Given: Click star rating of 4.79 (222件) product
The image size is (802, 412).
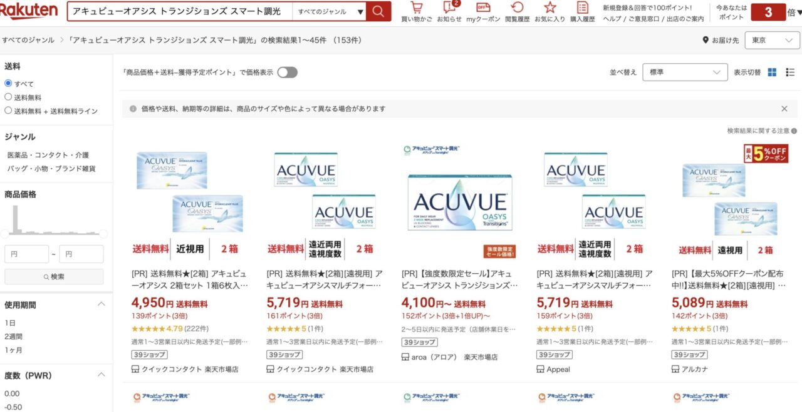Looking at the screenshot, I should [148, 328].
